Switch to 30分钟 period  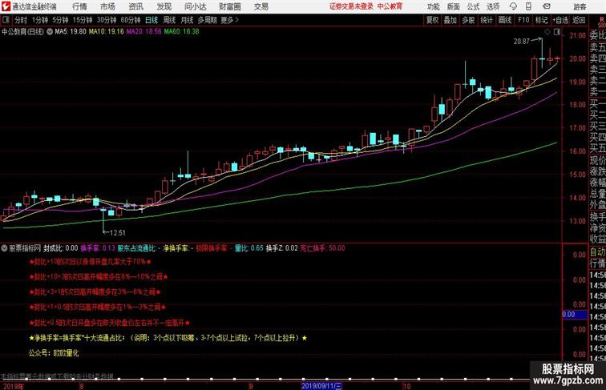click(107, 20)
